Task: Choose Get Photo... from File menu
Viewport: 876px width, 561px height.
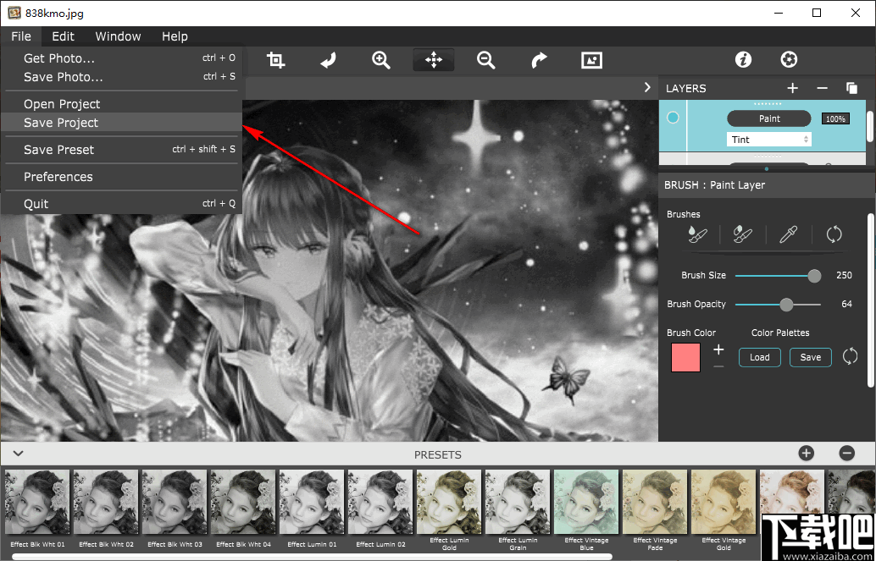Action: pos(121,58)
